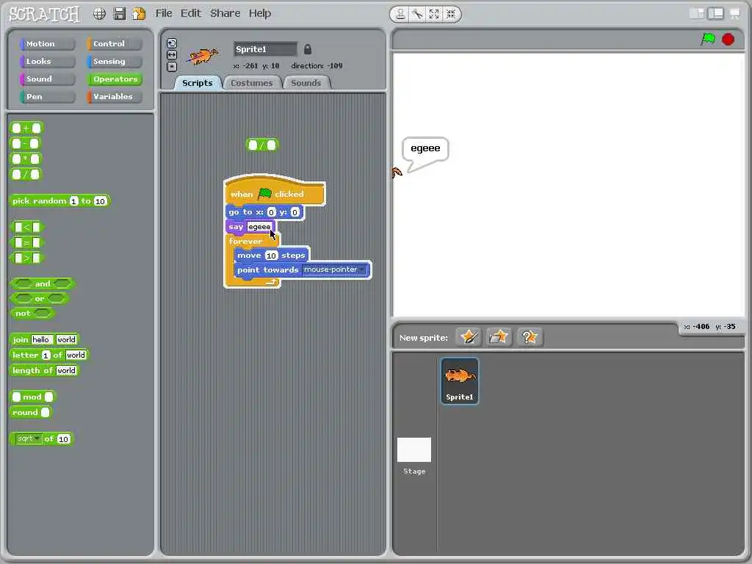The width and height of the screenshot is (752, 564).
Task: Switch to the Costumes tab
Action: coord(251,83)
